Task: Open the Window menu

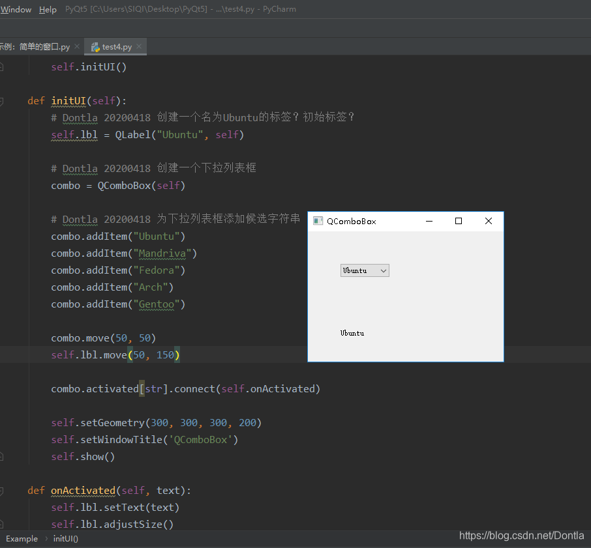Action: pyautogui.click(x=16, y=9)
